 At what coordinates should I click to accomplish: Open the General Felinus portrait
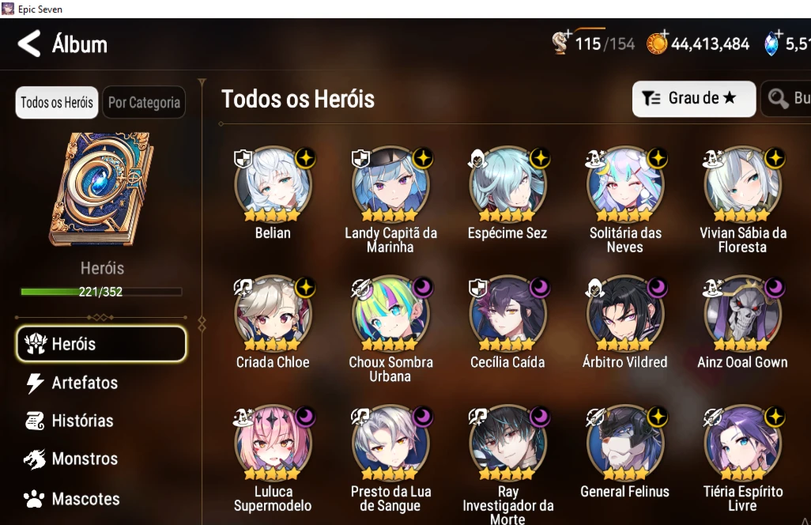624,444
